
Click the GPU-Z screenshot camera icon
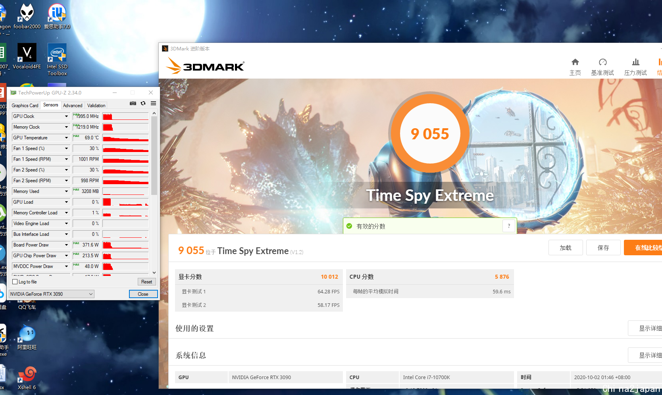pyautogui.click(x=133, y=103)
